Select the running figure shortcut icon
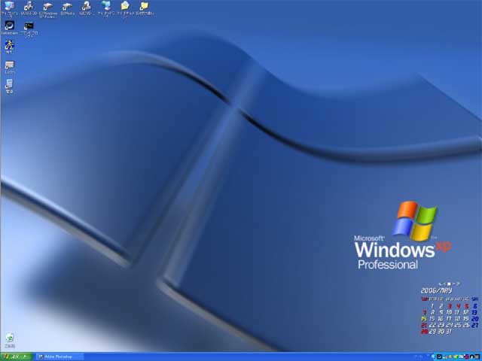The height and width of the screenshot is (361, 482). (x=10, y=47)
